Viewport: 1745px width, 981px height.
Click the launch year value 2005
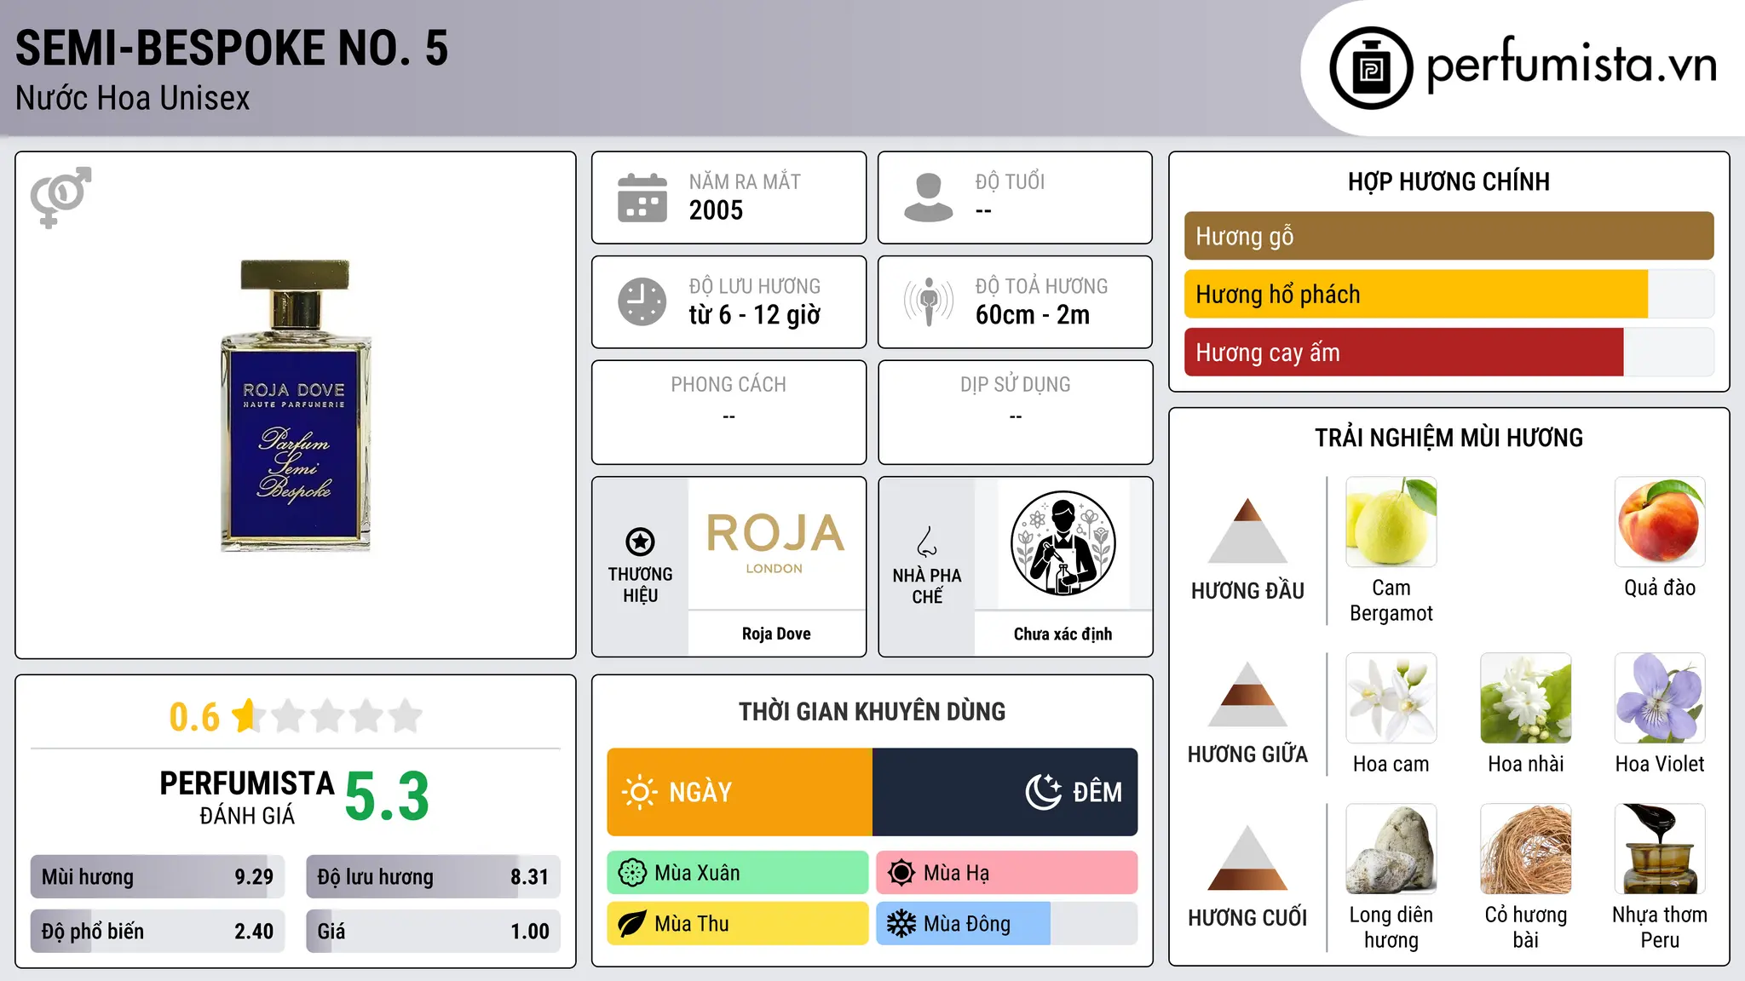tap(716, 210)
